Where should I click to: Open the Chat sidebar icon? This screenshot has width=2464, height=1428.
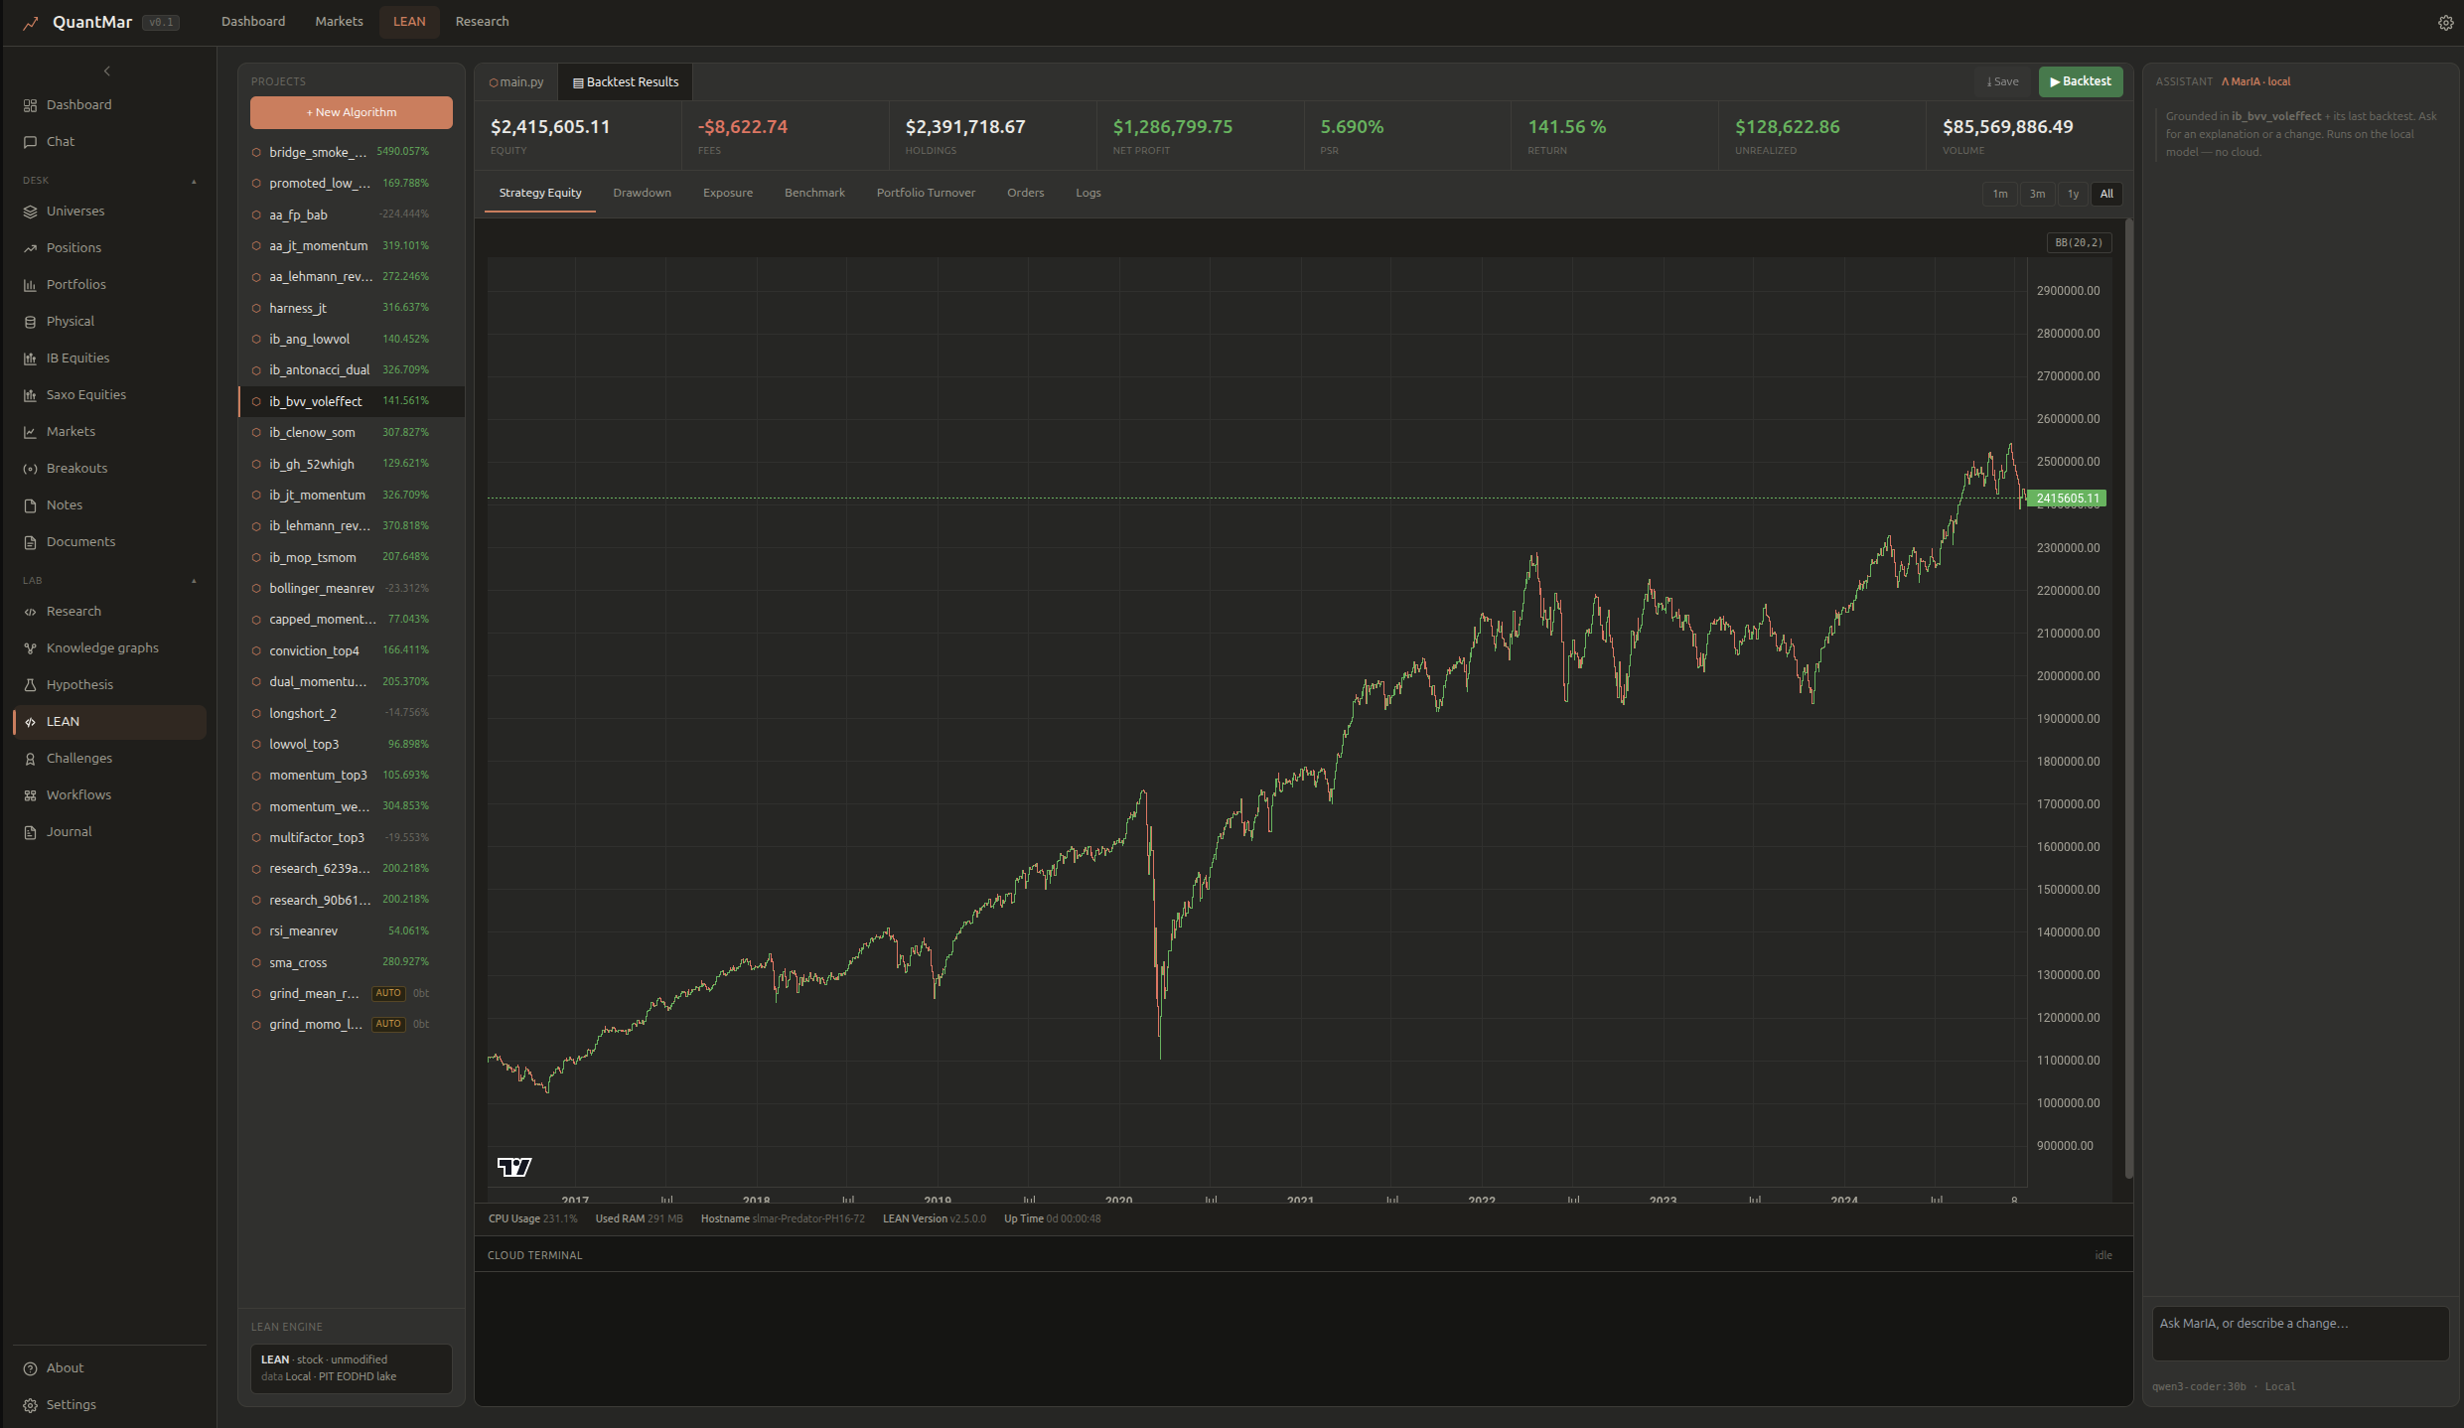coord(30,142)
